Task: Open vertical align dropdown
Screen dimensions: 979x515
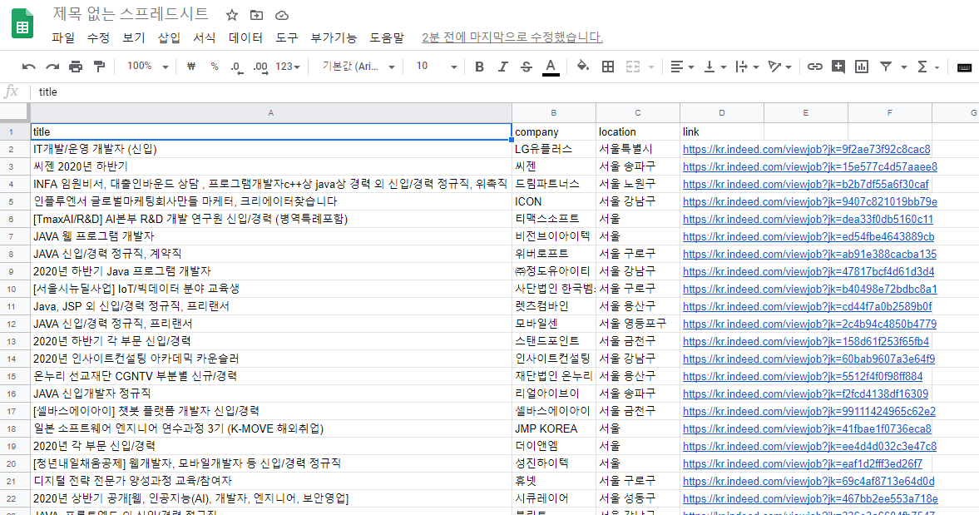Action: coord(714,67)
